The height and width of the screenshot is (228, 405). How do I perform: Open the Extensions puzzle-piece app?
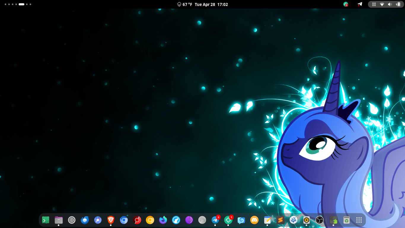click(334, 220)
